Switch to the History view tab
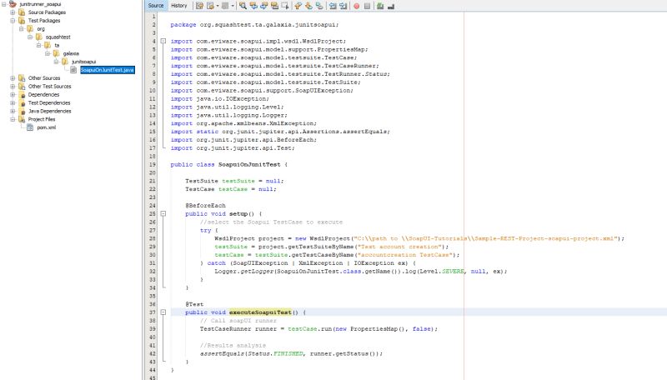Viewport: 667px width, 380px height. pos(178,6)
